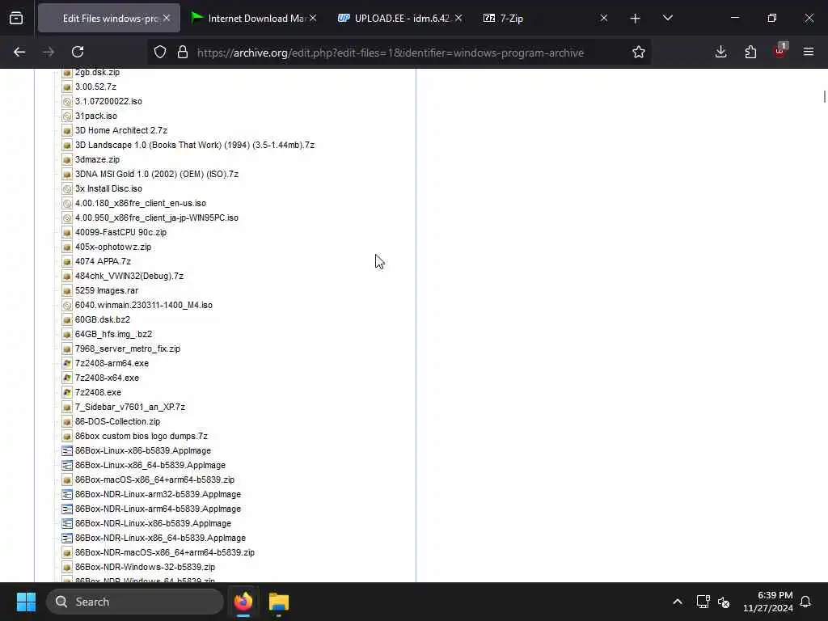Viewport: 828px width, 621px height.
Task: Click disc icon of 3x Install Disc.iso
Action: click(x=67, y=189)
